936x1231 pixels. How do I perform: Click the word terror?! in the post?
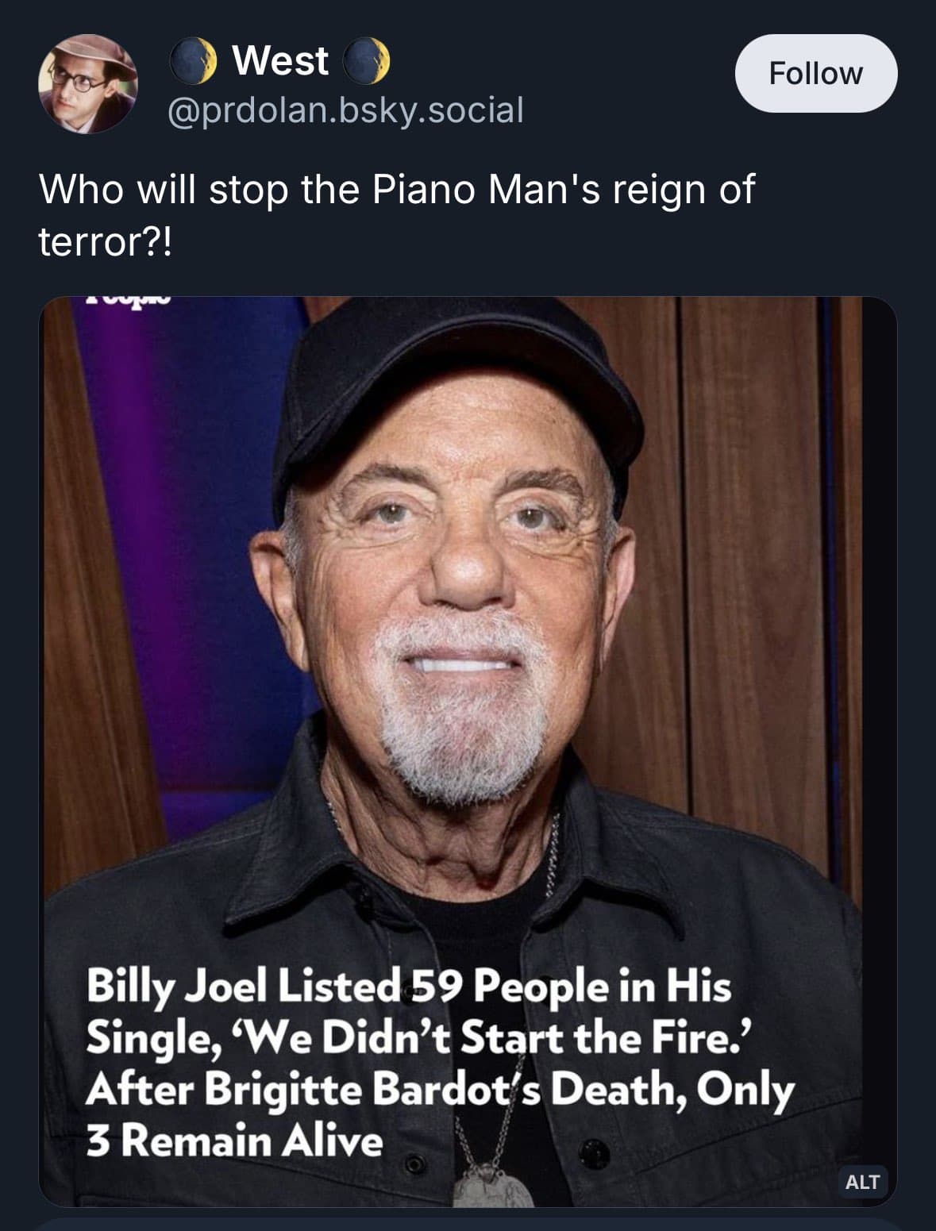(x=105, y=241)
